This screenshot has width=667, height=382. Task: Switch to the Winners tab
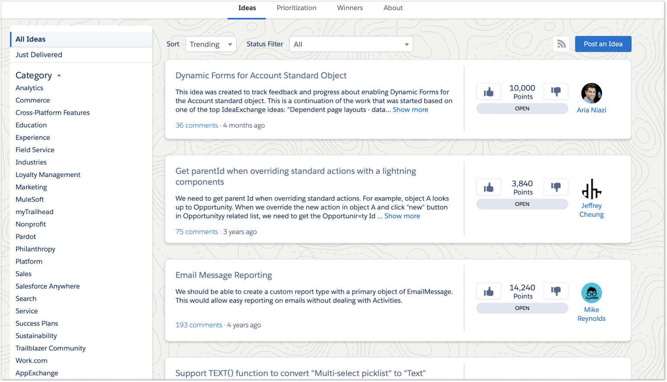click(350, 8)
